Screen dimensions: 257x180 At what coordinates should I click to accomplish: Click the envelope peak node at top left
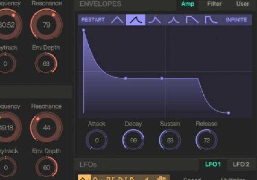[x=84, y=30]
